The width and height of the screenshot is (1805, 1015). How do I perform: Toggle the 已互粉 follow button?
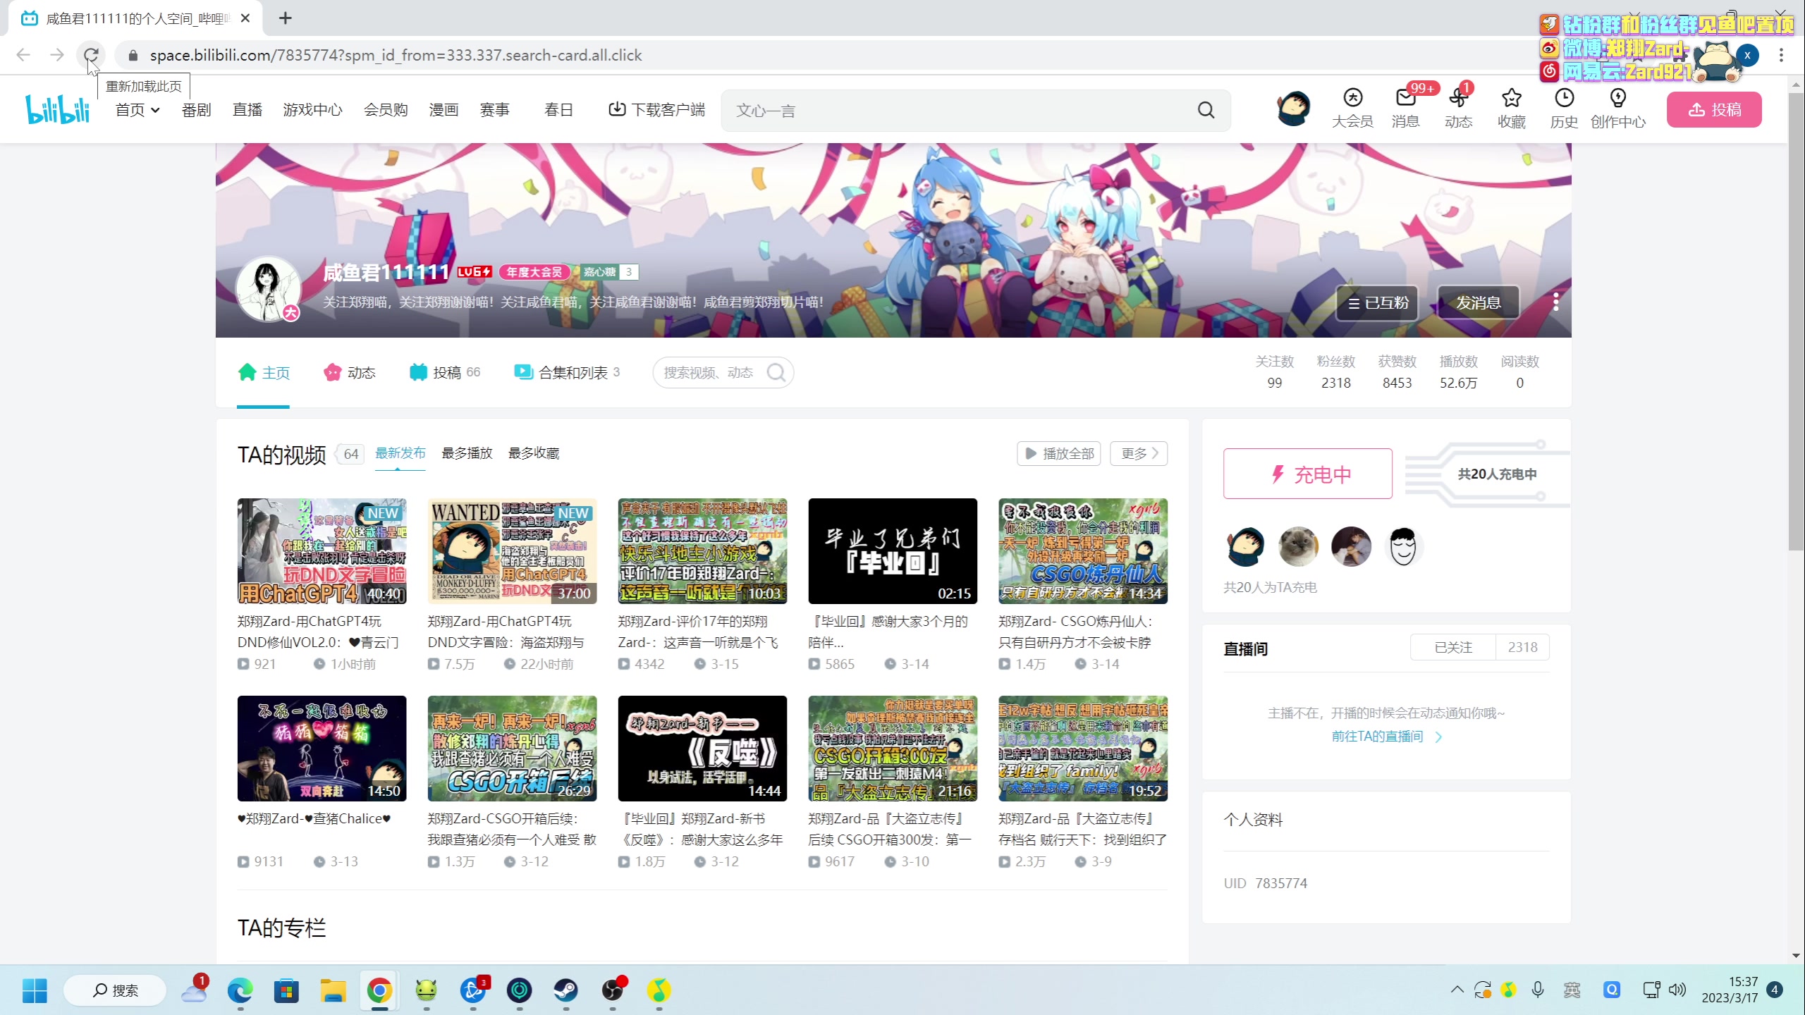[1377, 303]
